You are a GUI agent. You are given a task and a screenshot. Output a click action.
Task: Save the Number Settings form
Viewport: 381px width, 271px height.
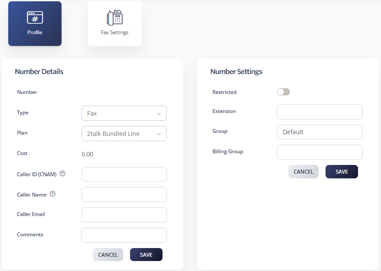tap(342, 171)
